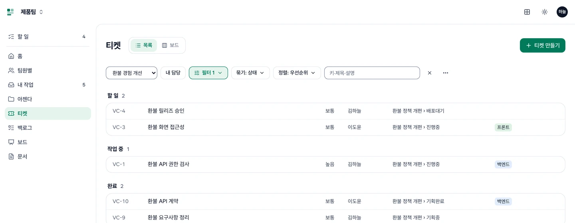The image size is (575, 223).
Task: Click ticket key VC-1
Action: (119, 164)
